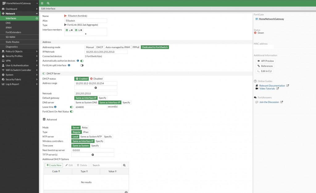Click the Log & Report chart icon
The width and height of the screenshot is (316, 193).
click(3, 84)
